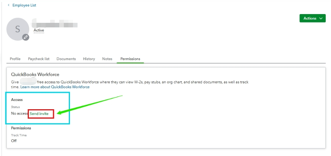Click the Permissions section heading in the card
The width and height of the screenshot is (331, 156).
point(21,128)
